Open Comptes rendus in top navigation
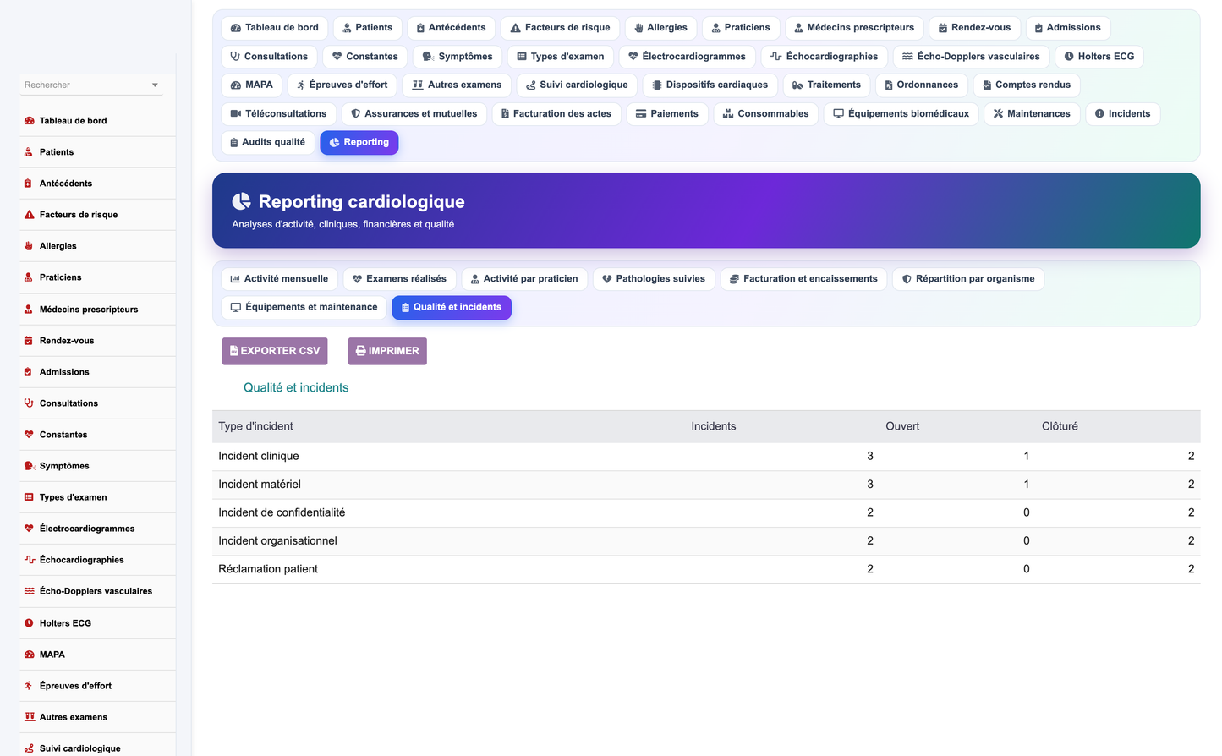The height and width of the screenshot is (756, 1222). (1027, 85)
